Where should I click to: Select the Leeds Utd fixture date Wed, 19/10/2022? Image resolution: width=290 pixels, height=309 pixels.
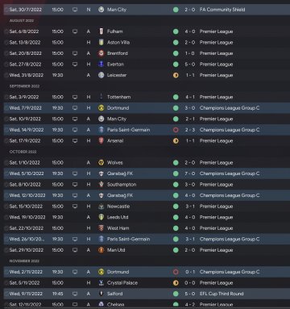pos(26,217)
